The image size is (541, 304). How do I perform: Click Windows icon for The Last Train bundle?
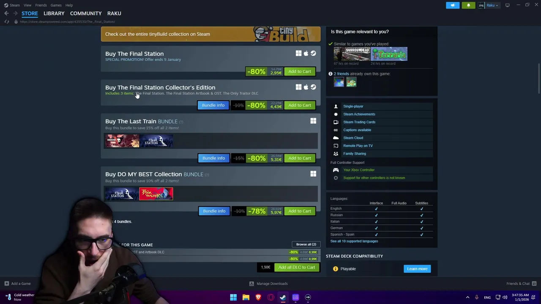tap(313, 121)
